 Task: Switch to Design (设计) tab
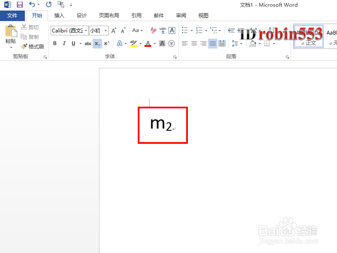81,16
